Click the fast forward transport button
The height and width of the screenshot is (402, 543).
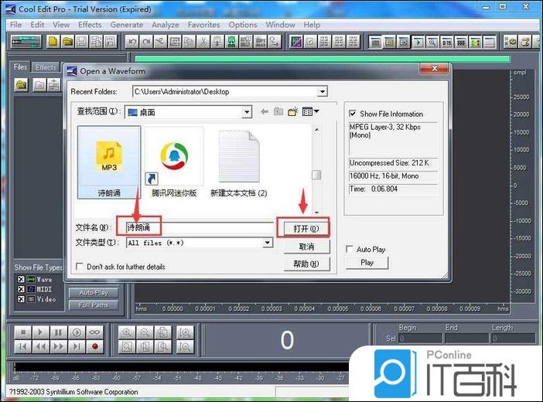(x=59, y=346)
